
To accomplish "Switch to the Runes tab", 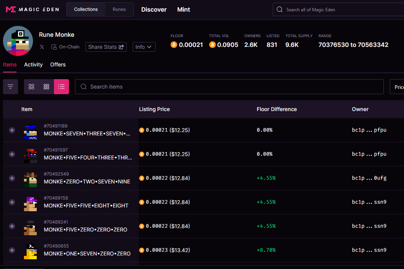I will (119, 9).
